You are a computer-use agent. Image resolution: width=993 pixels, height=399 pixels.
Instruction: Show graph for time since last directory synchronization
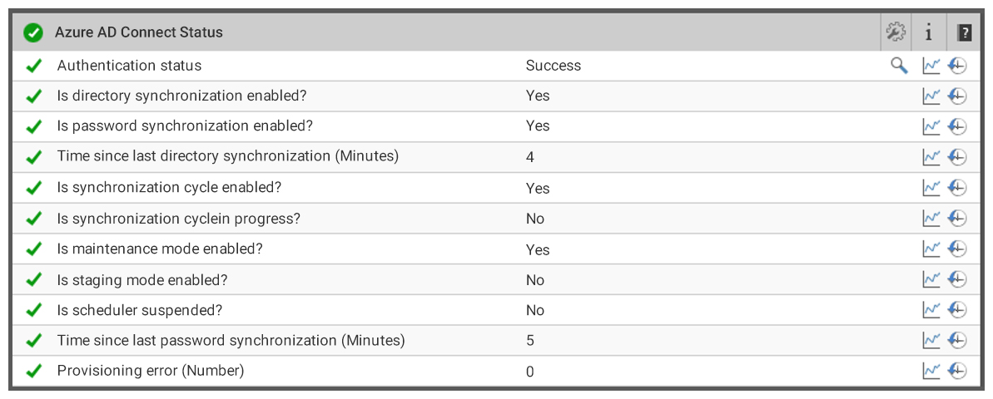point(931,157)
